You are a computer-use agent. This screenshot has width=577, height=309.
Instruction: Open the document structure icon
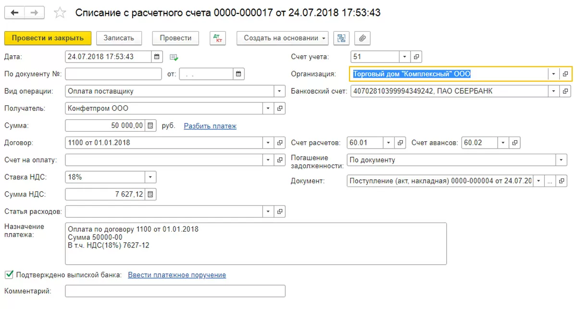341,38
